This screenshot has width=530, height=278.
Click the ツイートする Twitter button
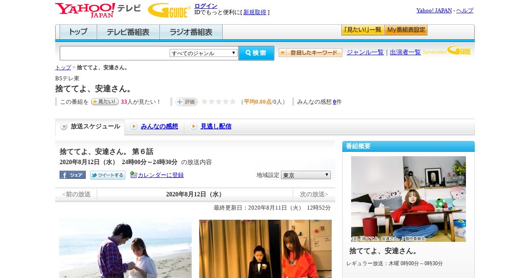108,175
